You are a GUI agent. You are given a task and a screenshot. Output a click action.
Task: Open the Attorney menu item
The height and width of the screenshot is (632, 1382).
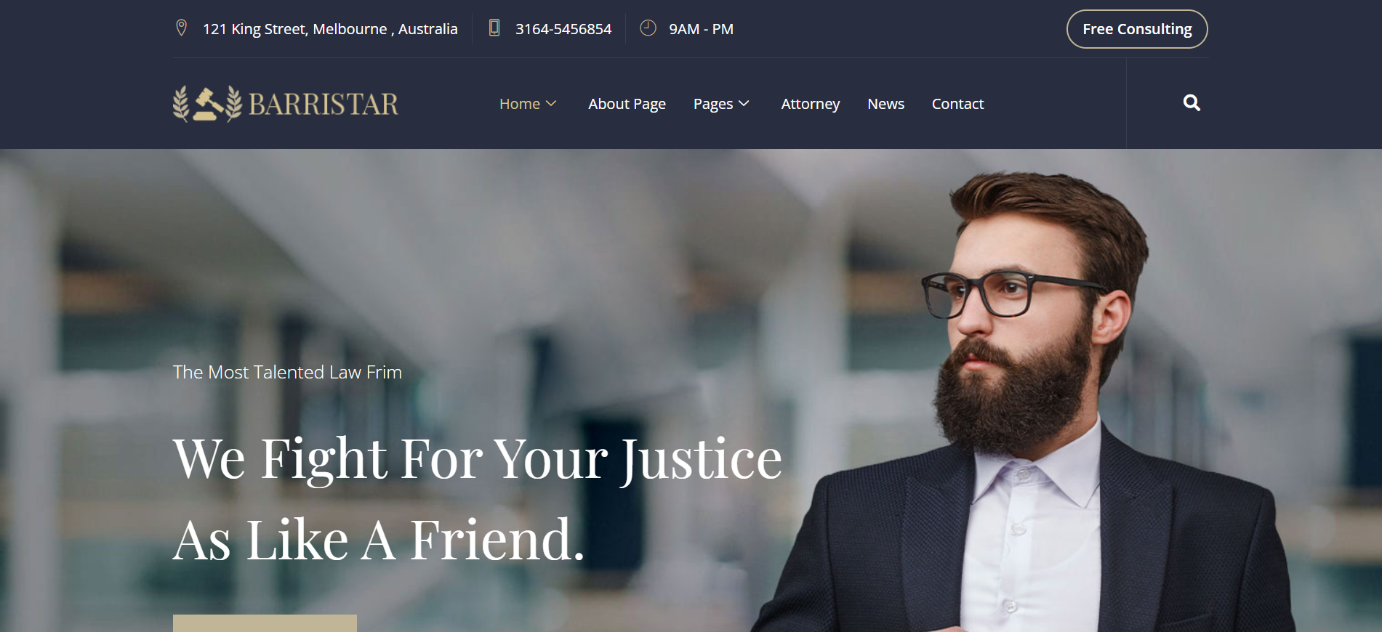click(x=810, y=104)
